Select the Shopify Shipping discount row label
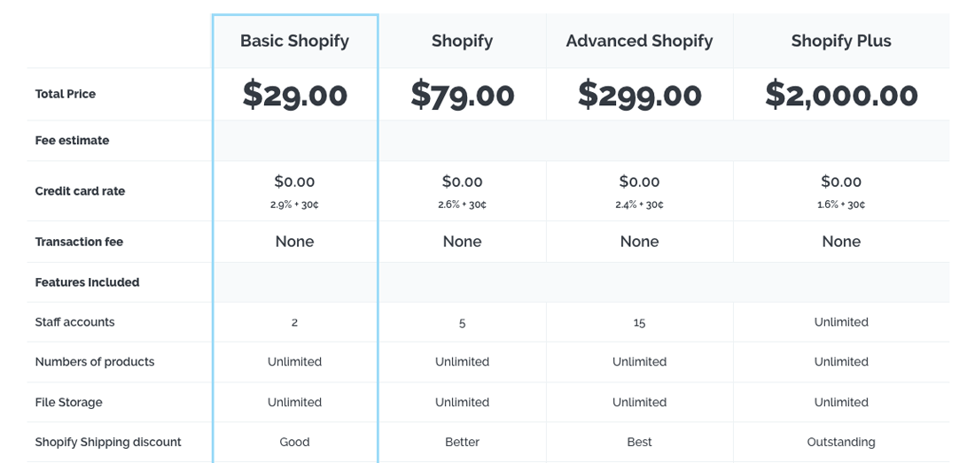 point(108,442)
